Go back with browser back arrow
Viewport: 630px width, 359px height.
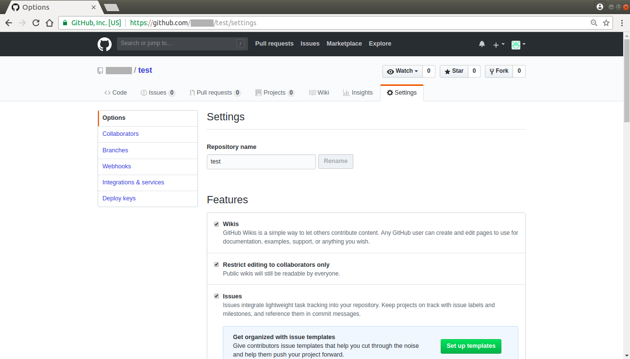[9, 23]
